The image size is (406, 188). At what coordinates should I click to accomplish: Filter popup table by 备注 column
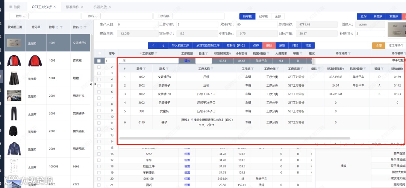(319, 69)
